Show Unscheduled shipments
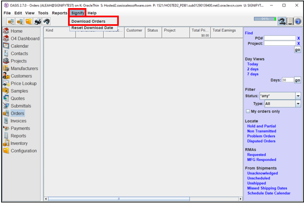The height and width of the screenshot is (203, 304). (259, 178)
